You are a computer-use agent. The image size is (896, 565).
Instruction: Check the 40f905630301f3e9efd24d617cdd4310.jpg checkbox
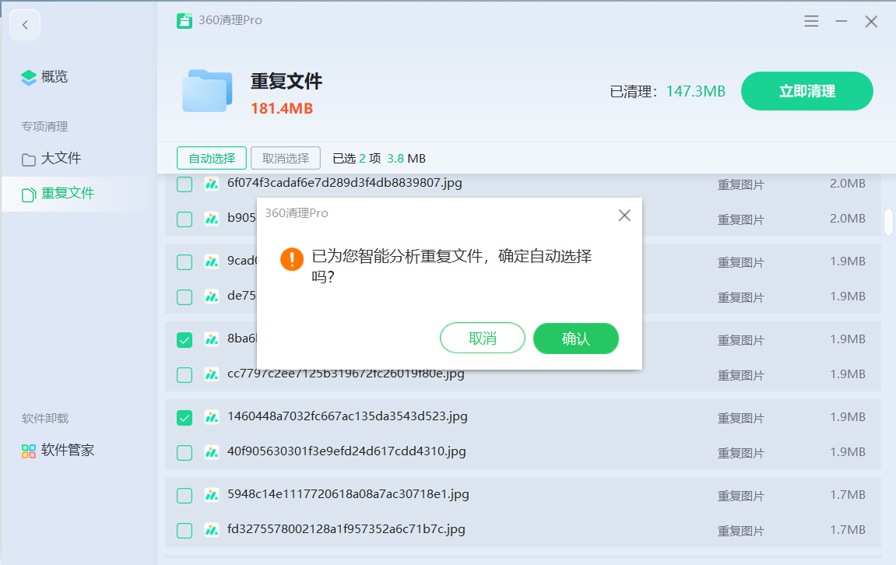point(184,453)
